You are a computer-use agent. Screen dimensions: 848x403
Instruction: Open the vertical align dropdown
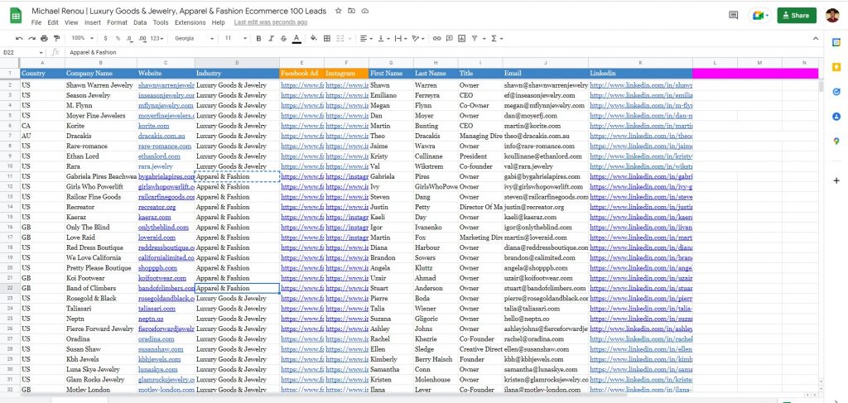point(383,38)
